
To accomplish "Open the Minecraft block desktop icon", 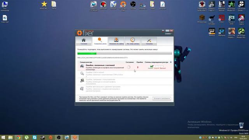I will coord(202,19).
